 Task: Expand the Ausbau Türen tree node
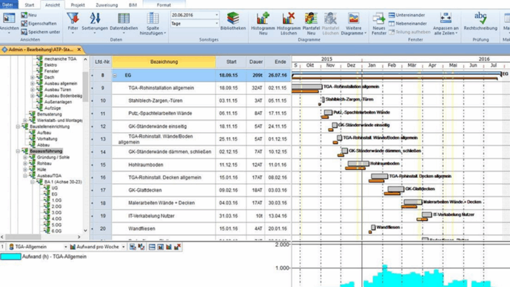[x=33, y=90]
